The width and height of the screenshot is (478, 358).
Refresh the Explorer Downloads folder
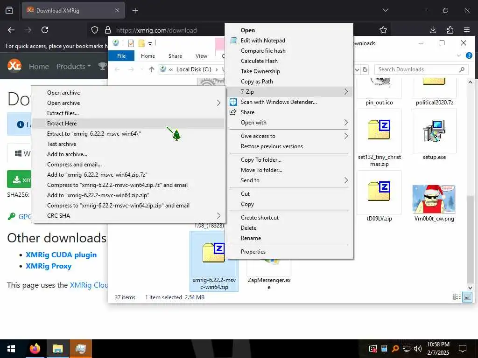click(365, 69)
